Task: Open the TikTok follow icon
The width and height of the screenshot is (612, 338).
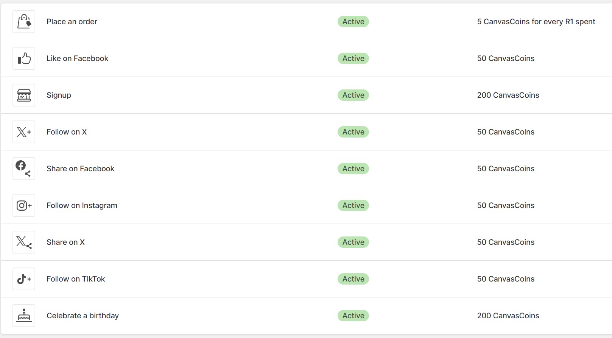Action: click(x=24, y=279)
